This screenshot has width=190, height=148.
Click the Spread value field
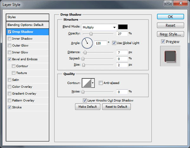(122, 59)
